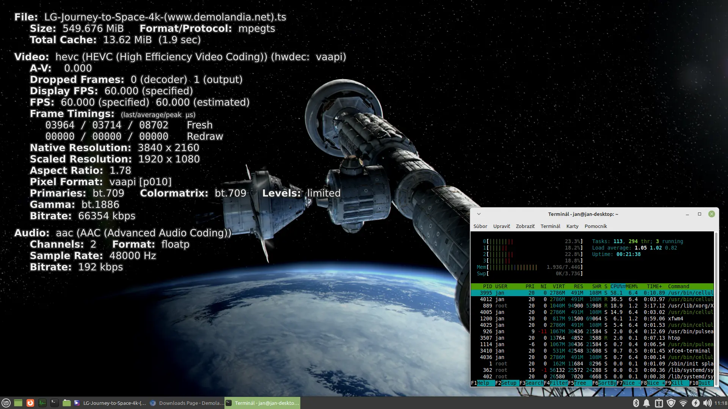728x409 pixels.
Task: Open Terminál menu in terminal menubar
Action: pos(550,226)
